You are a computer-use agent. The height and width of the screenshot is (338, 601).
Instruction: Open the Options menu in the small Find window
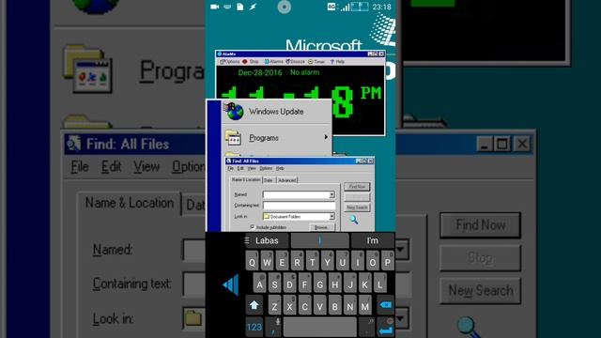tap(266, 168)
